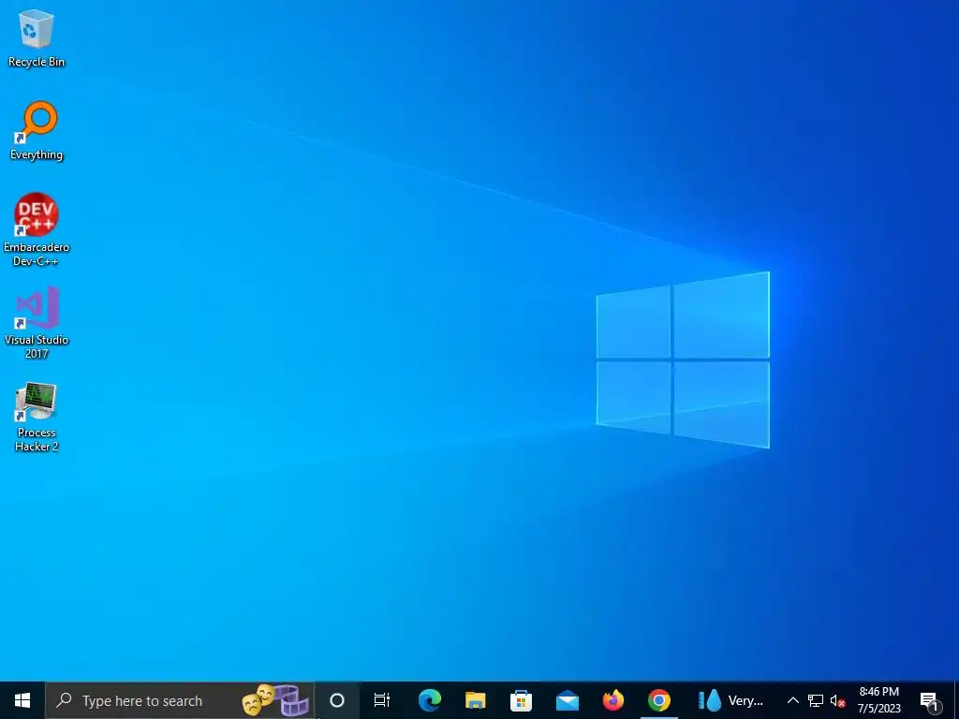Open the Recycle Bin desktop icon
Image resolution: width=959 pixels, height=719 pixels.
click(x=37, y=39)
